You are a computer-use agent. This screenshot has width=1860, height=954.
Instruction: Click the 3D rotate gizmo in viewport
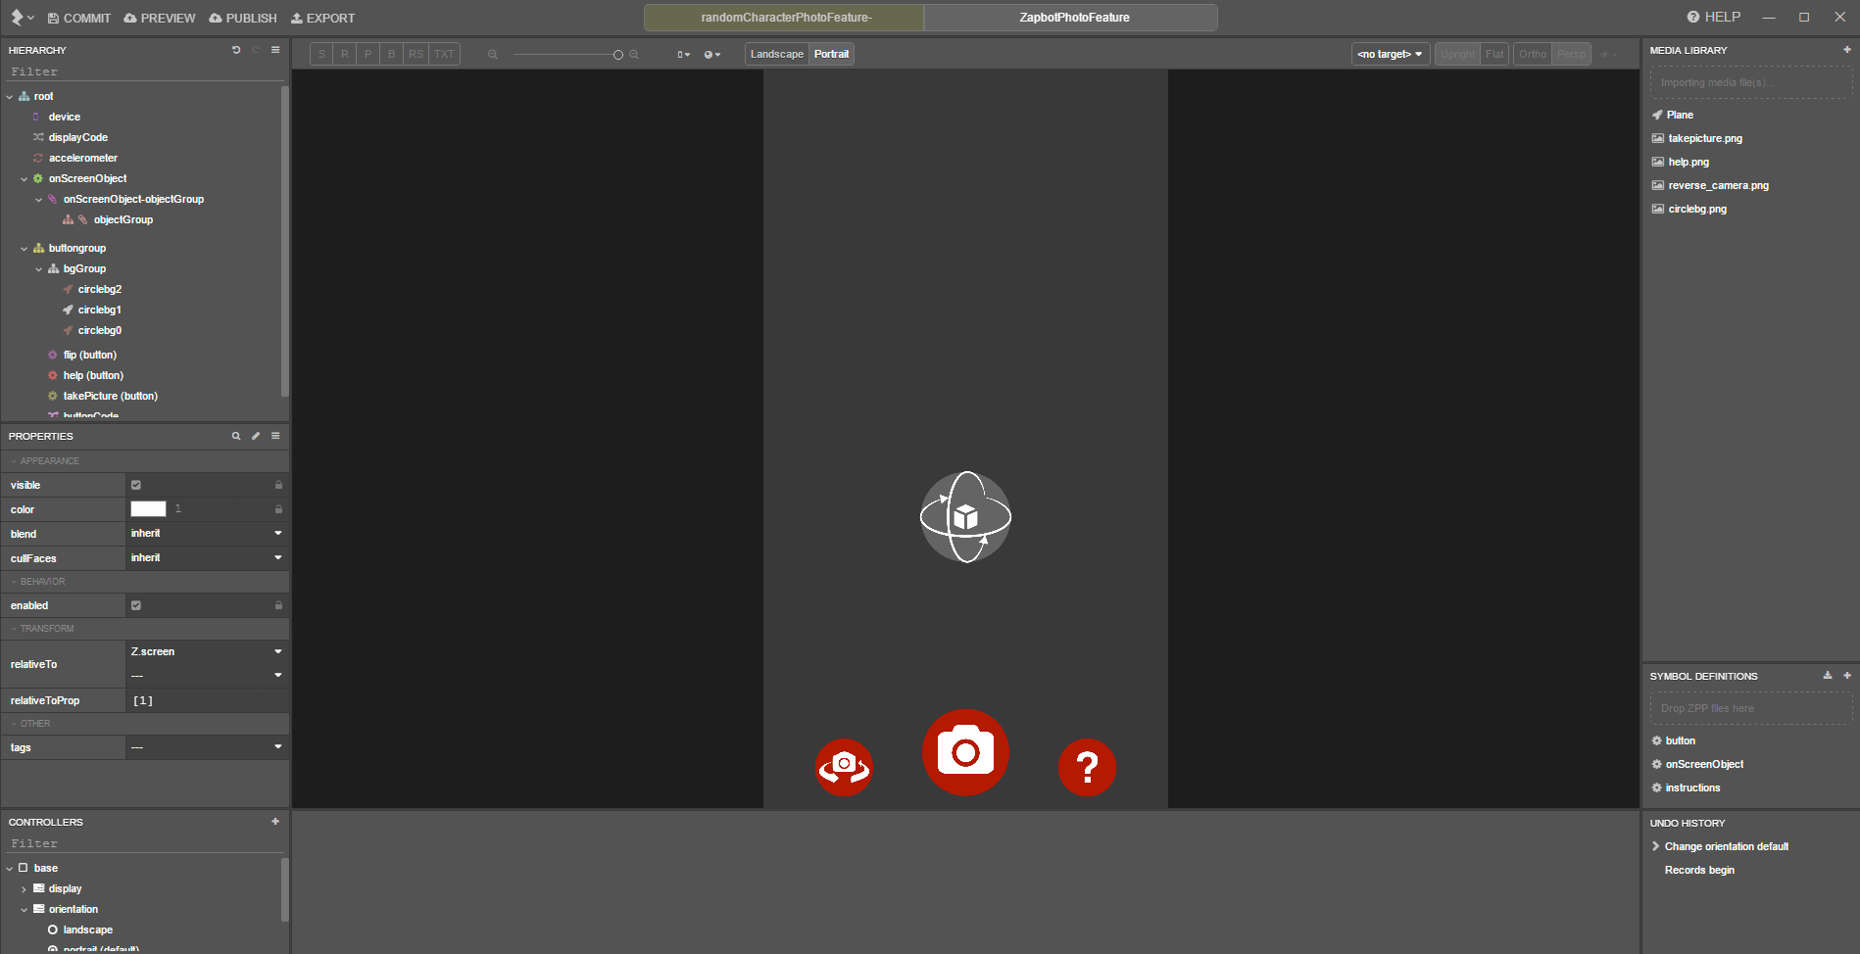965,517
